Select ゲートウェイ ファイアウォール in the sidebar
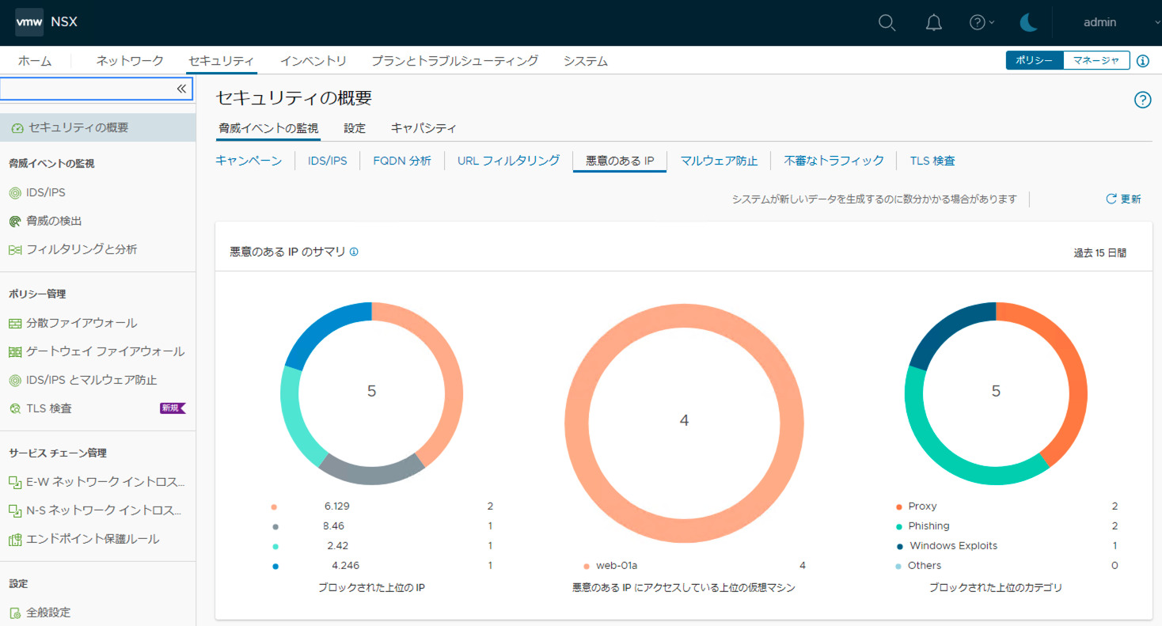 pos(105,351)
